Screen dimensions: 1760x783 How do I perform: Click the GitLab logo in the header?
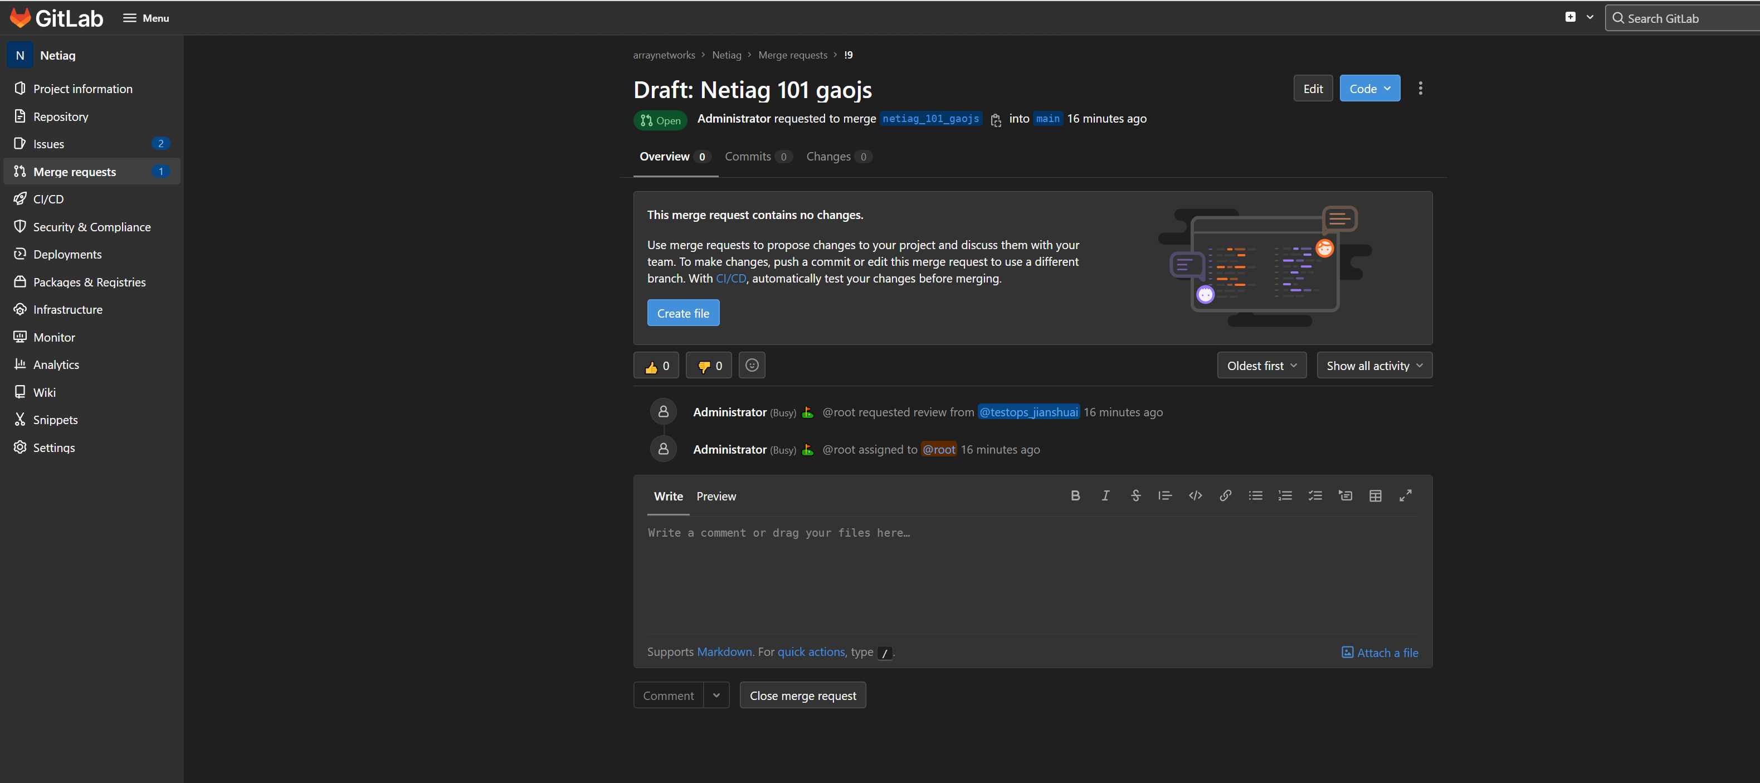[56, 18]
